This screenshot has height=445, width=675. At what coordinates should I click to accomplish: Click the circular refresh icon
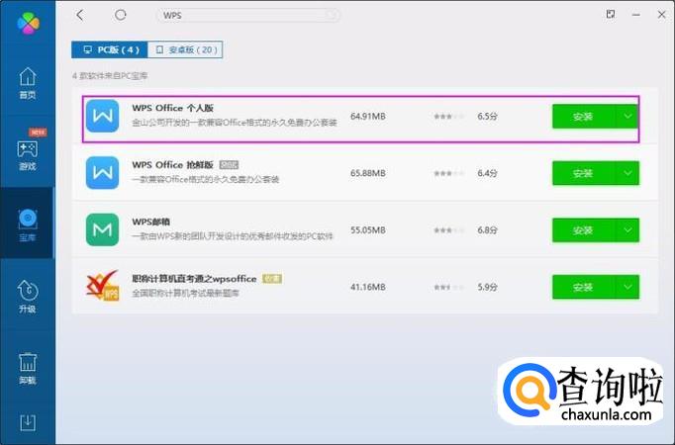[x=120, y=15]
